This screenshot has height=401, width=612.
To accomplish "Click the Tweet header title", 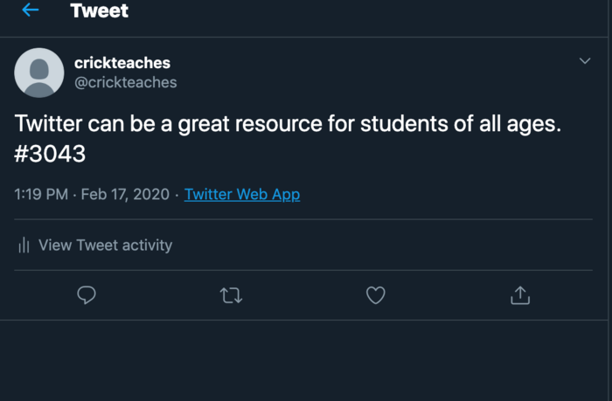I will point(99,11).
